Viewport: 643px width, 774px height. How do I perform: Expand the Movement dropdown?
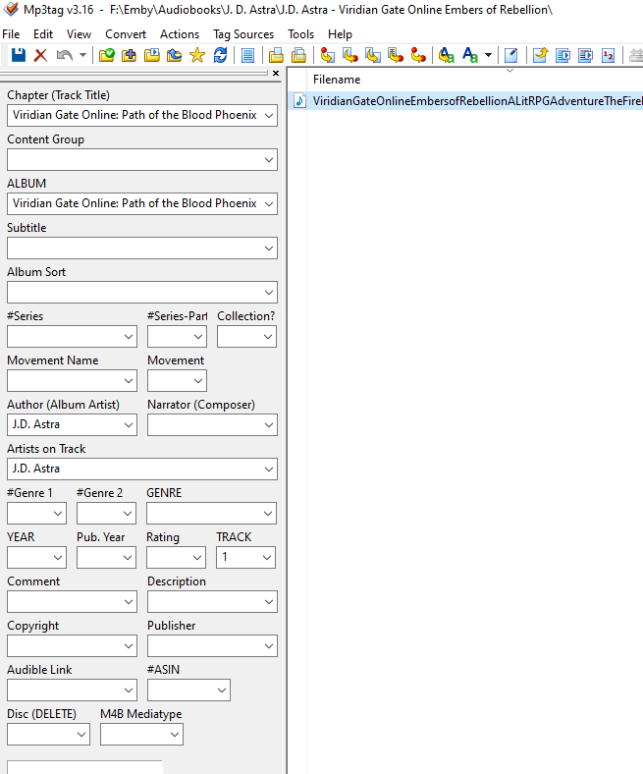(198, 380)
